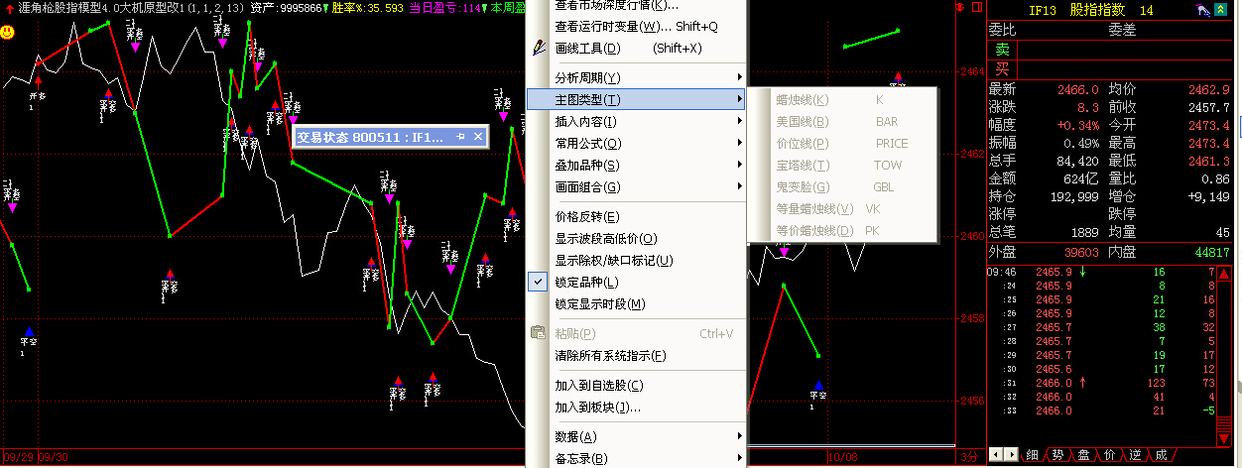Click the 卖 sell button
The width and height of the screenshot is (1242, 468).
1002,50
